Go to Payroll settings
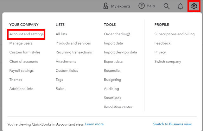This screenshot has width=203, height=131. coord(21,71)
